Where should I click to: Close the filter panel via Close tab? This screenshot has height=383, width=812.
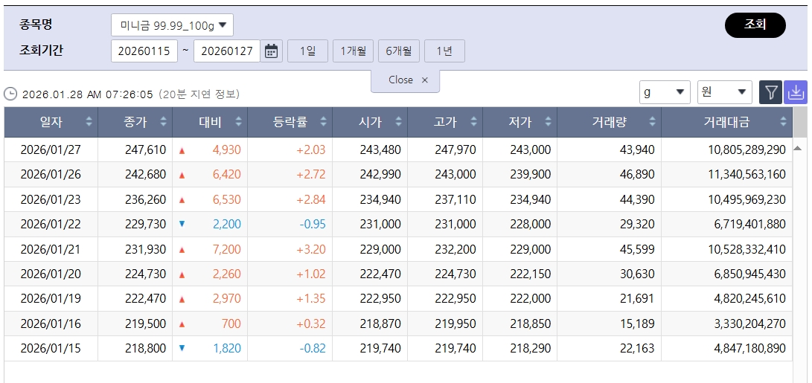coord(408,80)
